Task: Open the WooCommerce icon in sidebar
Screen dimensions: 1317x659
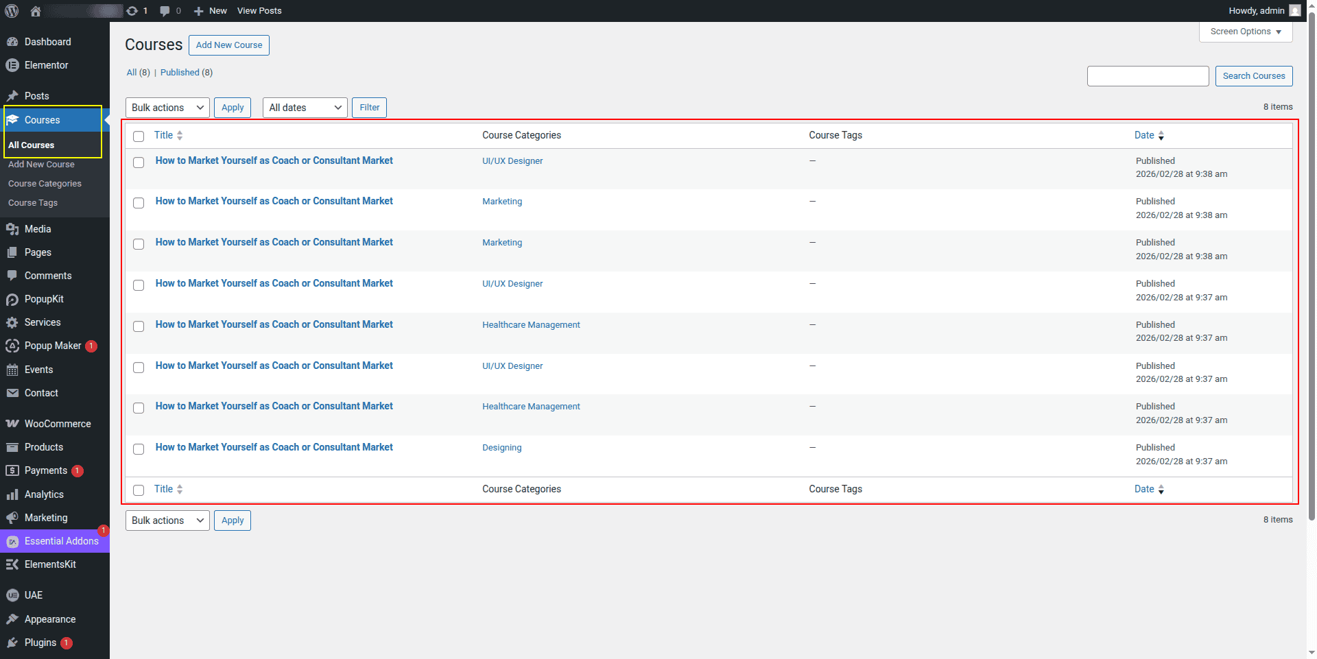Action: pos(12,424)
